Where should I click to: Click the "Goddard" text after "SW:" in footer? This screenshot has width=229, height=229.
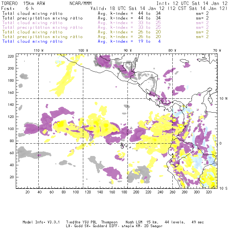100,226
